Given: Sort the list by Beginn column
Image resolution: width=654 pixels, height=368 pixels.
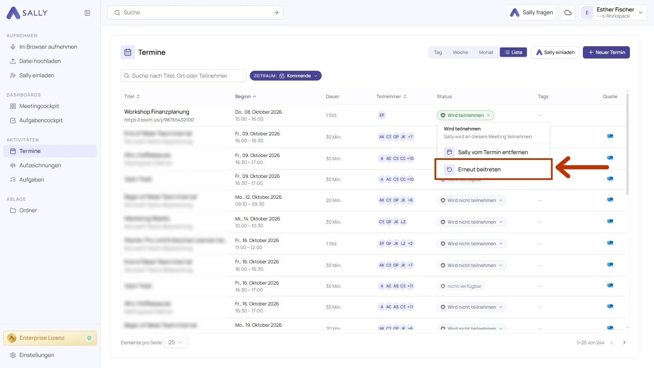Looking at the screenshot, I should pyautogui.click(x=246, y=97).
